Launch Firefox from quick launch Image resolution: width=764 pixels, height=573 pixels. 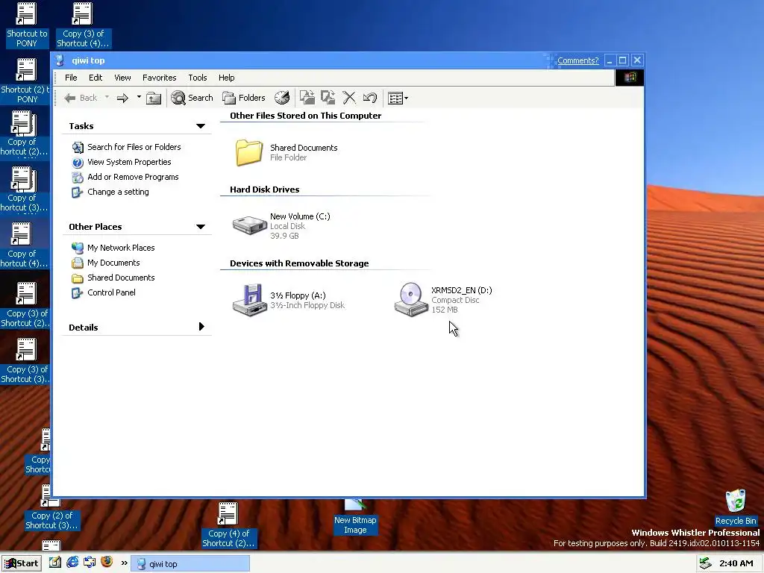click(107, 563)
